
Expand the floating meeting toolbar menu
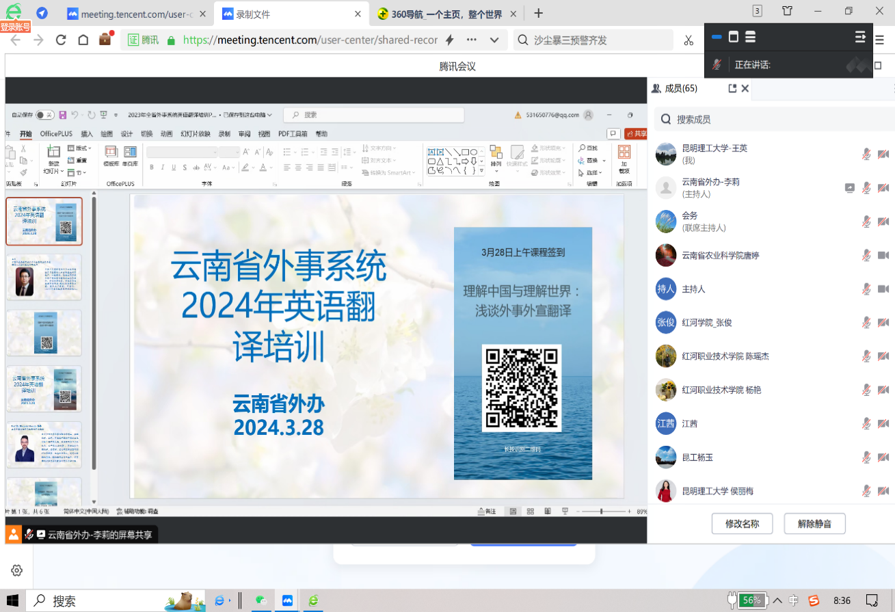click(x=860, y=37)
